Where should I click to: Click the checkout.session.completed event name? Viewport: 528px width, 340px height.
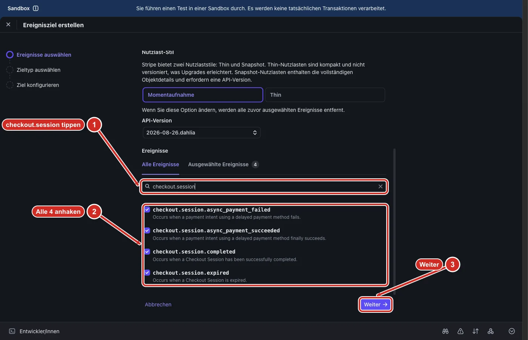click(194, 252)
